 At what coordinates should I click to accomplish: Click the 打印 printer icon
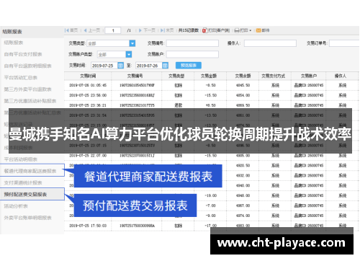click(x=237, y=30)
